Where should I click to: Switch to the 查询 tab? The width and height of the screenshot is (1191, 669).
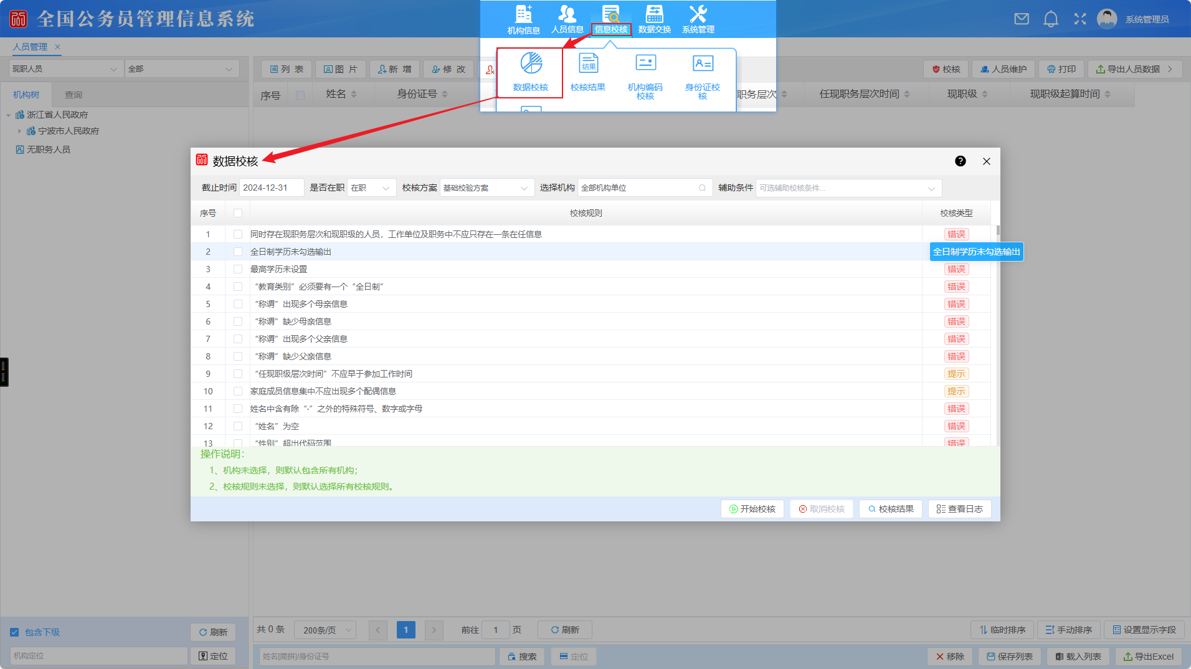tap(74, 95)
